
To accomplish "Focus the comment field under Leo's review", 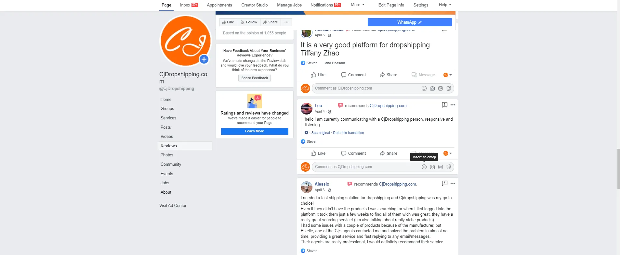I will tap(366, 167).
